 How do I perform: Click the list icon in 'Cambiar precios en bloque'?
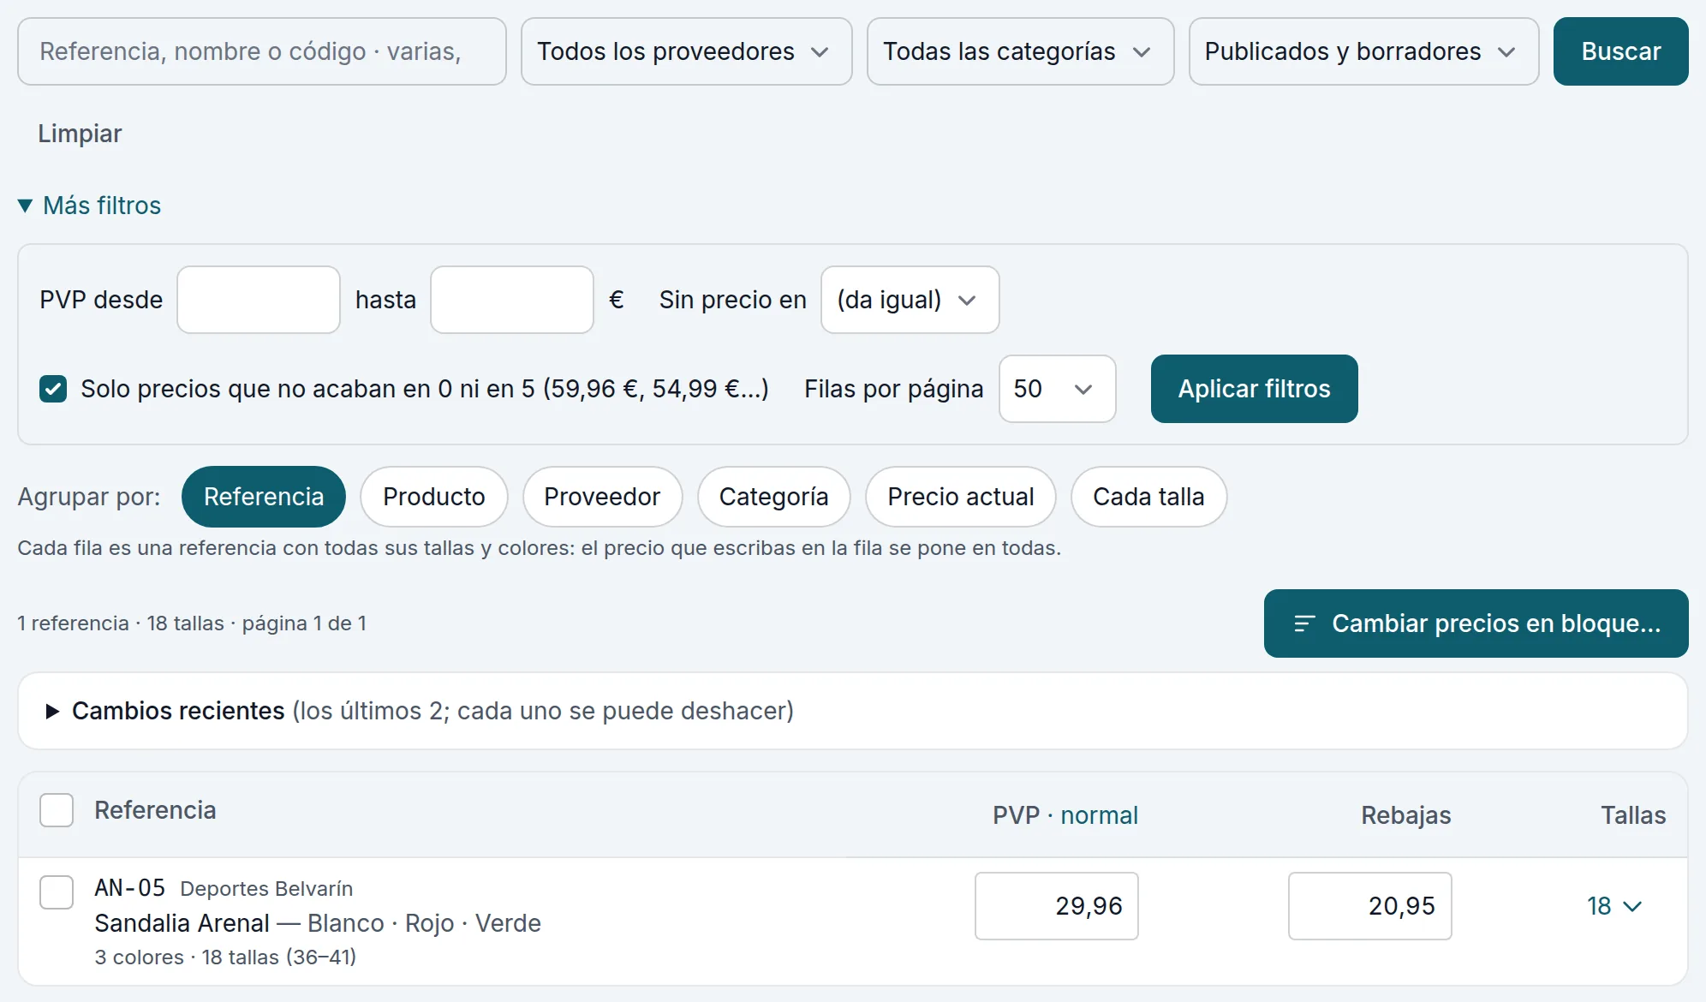click(1303, 623)
